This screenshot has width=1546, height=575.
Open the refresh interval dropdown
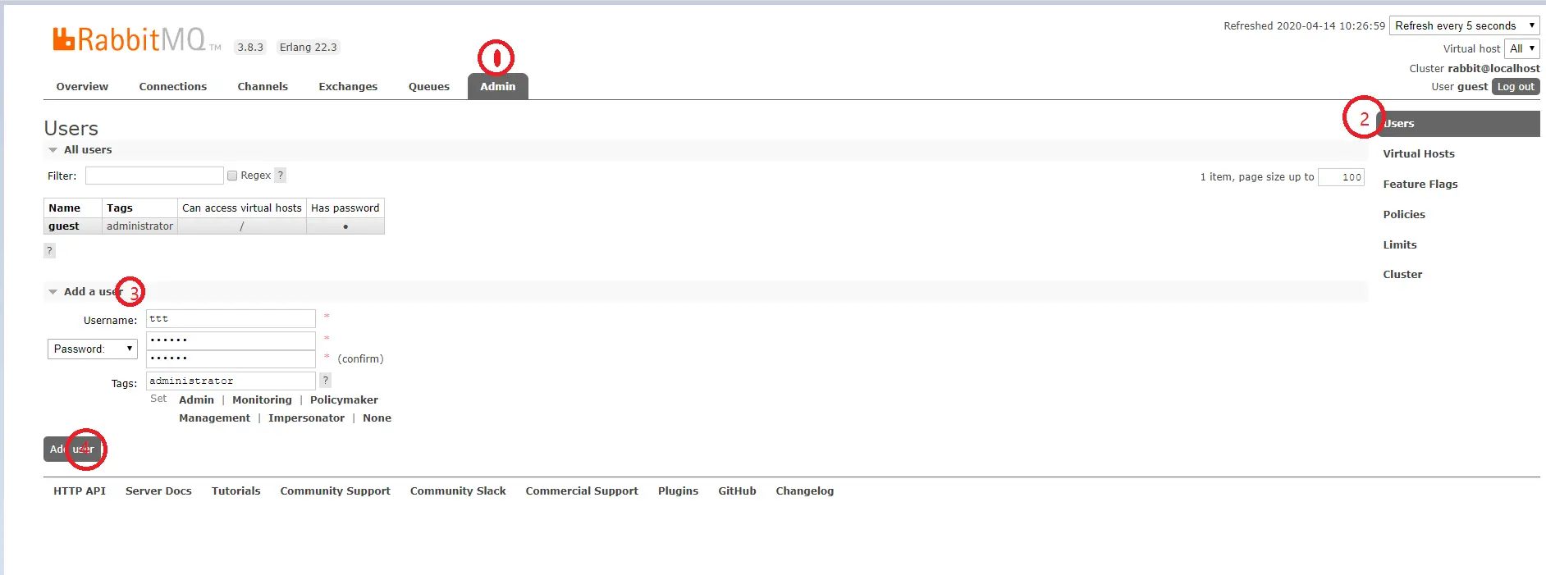point(1465,25)
